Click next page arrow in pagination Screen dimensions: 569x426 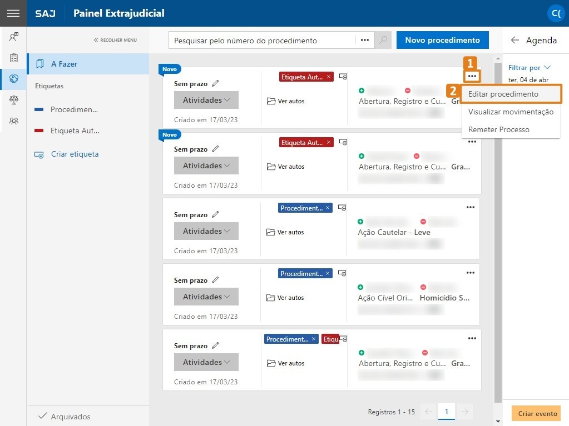(464, 412)
